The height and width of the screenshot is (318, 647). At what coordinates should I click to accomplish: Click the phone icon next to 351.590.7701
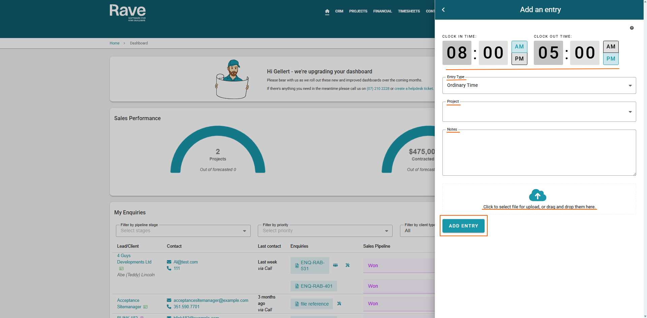(x=169, y=307)
